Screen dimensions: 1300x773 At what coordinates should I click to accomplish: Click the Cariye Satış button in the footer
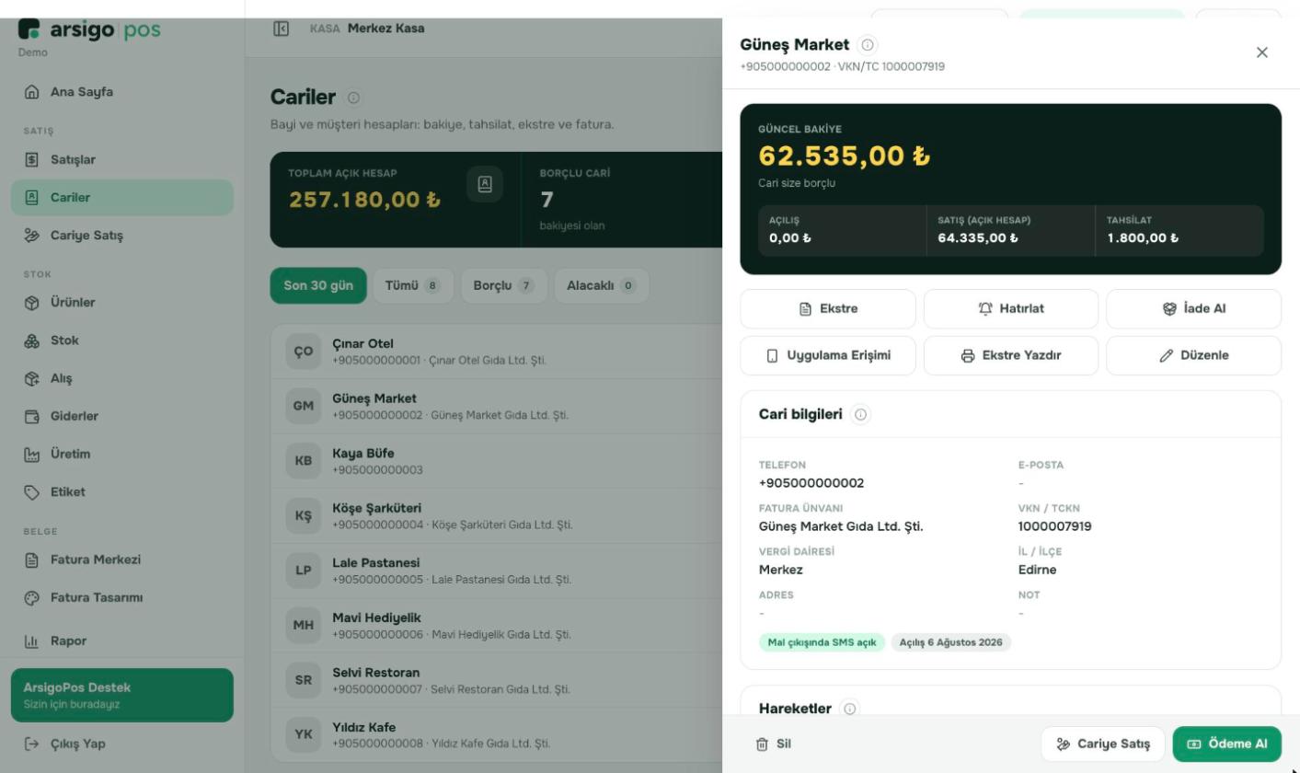coord(1103,744)
